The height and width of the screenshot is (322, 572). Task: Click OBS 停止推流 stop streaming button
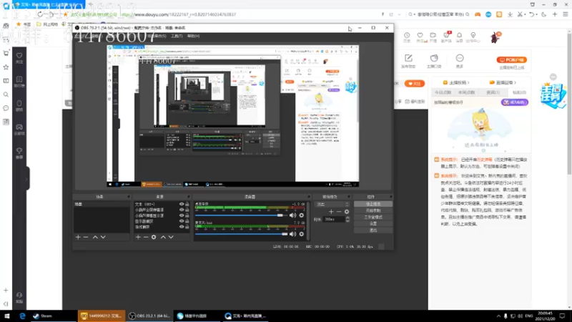coord(373,204)
